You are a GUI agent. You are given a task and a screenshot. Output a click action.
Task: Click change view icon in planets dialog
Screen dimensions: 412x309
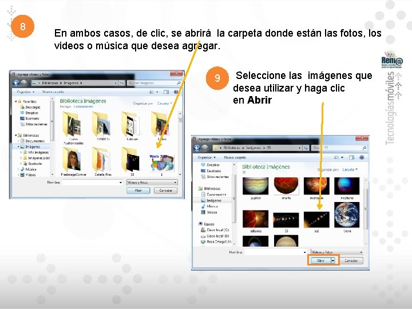tap(336, 157)
